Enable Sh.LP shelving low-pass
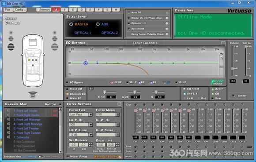256x162 pixels. pos(128,82)
